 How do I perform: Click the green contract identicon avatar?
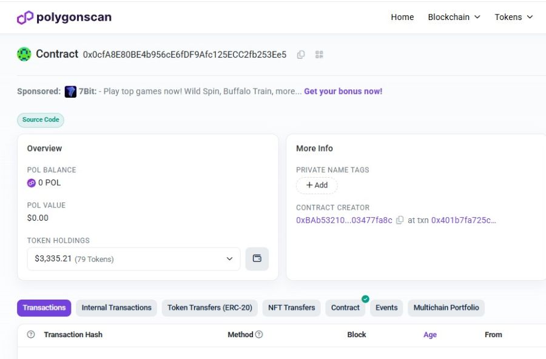pyautogui.click(x=24, y=54)
